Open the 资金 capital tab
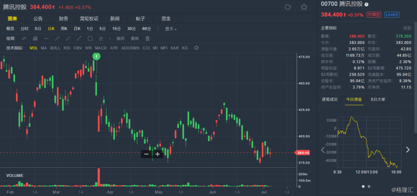This screenshot has height=196, width=417. coord(166,19)
